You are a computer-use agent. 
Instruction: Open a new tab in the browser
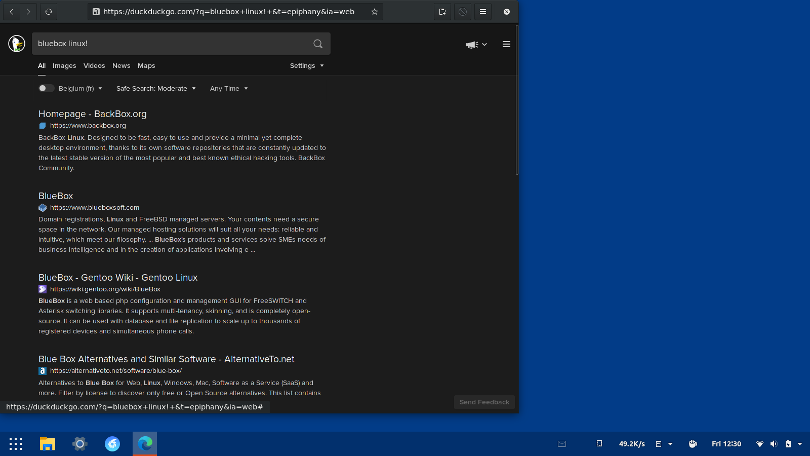pyautogui.click(x=442, y=12)
